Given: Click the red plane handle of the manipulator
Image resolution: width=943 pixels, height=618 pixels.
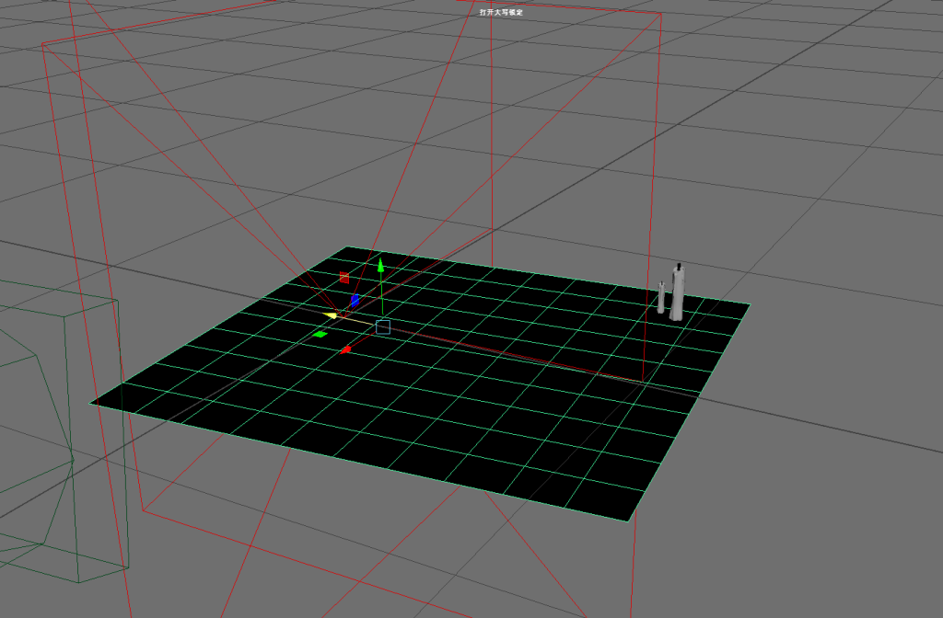Looking at the screenshot, I should 344,278.
